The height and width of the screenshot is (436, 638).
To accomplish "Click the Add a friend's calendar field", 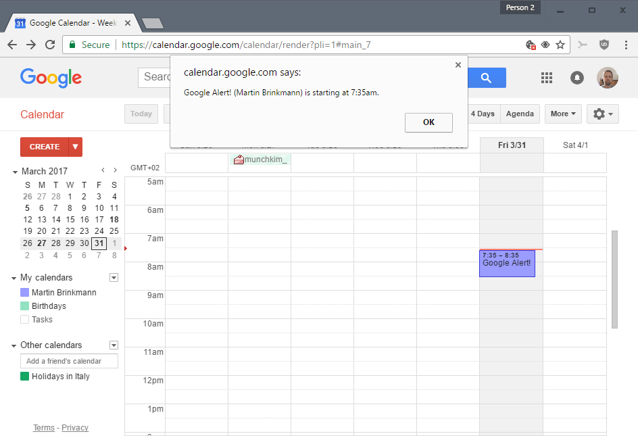I will [69, 361].
